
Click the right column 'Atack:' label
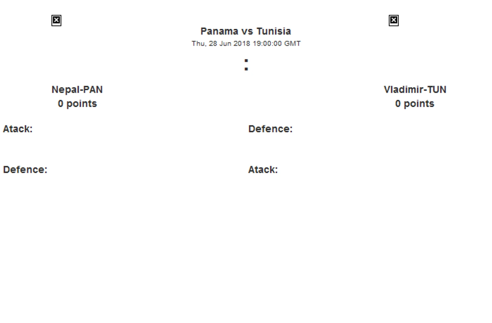pyautogui.click(x=263, y=169)
